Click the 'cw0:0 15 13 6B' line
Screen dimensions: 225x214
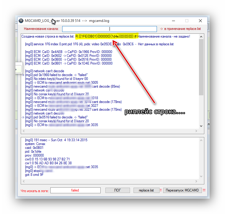[x=47, y=159]
